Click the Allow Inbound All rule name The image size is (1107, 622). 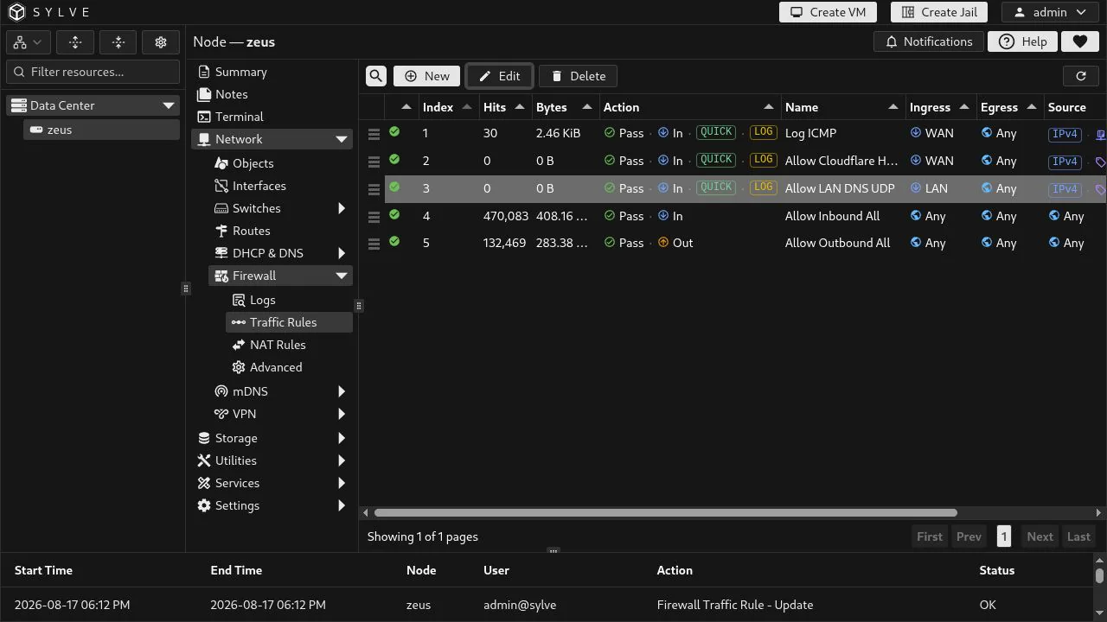[832, 216]
